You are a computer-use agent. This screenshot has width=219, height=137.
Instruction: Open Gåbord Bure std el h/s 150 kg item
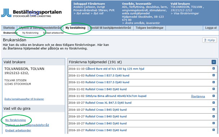(115, 69)
